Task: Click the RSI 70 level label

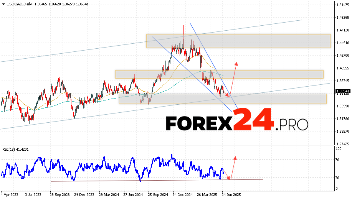Action: point(338,160)
